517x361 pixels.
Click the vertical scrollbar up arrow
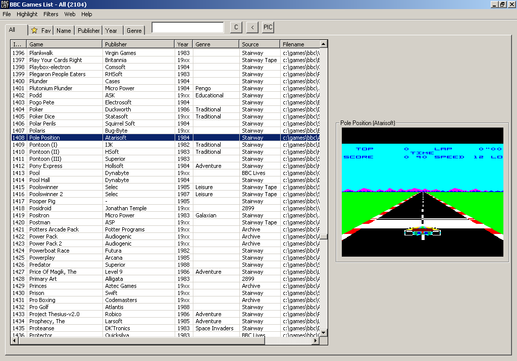click(x=324, y=44)
